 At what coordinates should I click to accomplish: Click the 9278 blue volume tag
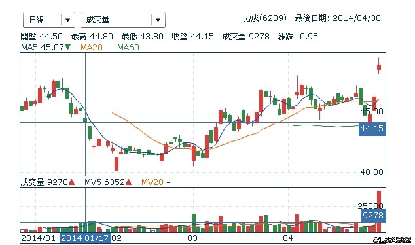tap(373, 216)
